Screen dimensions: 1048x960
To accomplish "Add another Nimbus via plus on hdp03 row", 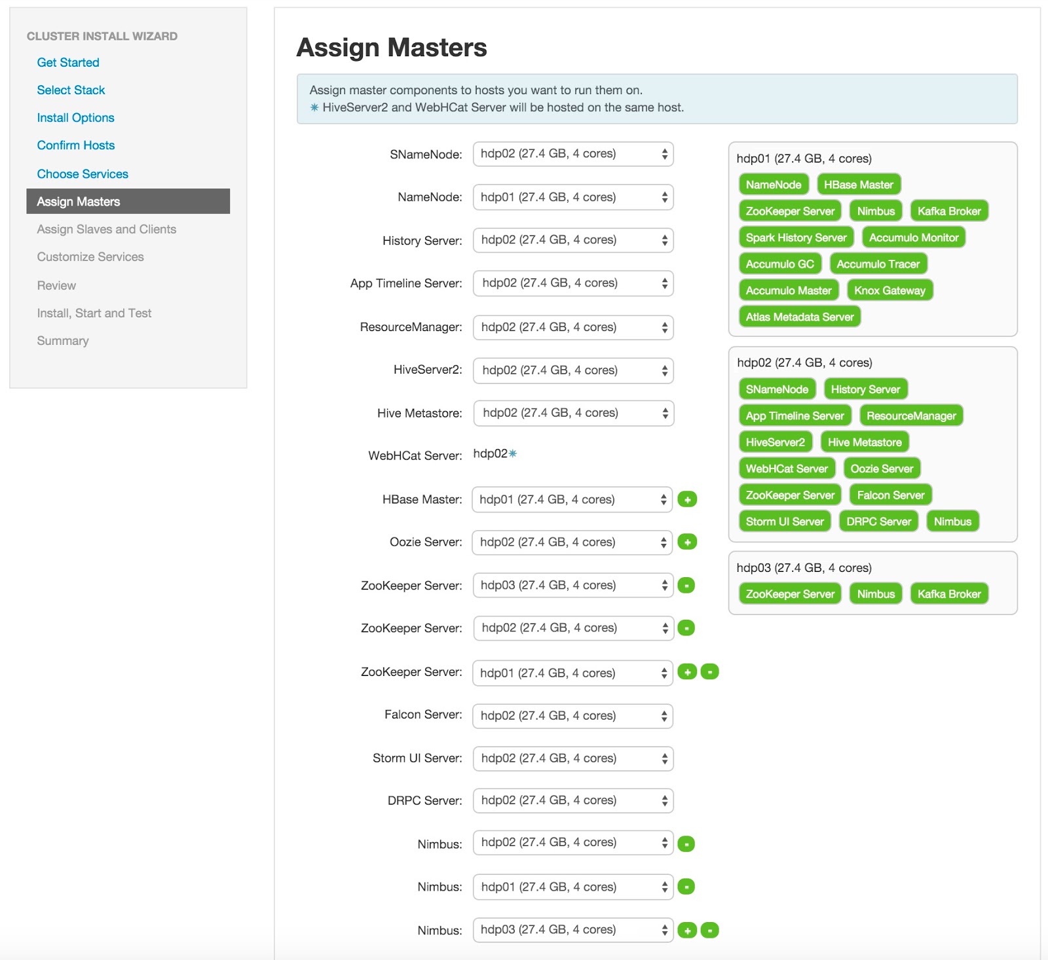I will [x=687, y=930].
